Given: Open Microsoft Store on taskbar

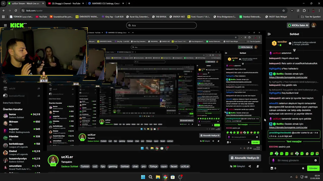Looking at the screenshot, I should (173, 177).
